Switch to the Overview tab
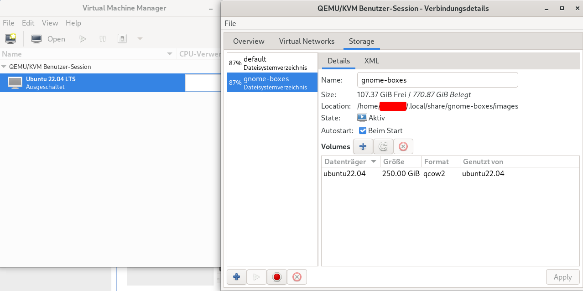 point(249,41)
